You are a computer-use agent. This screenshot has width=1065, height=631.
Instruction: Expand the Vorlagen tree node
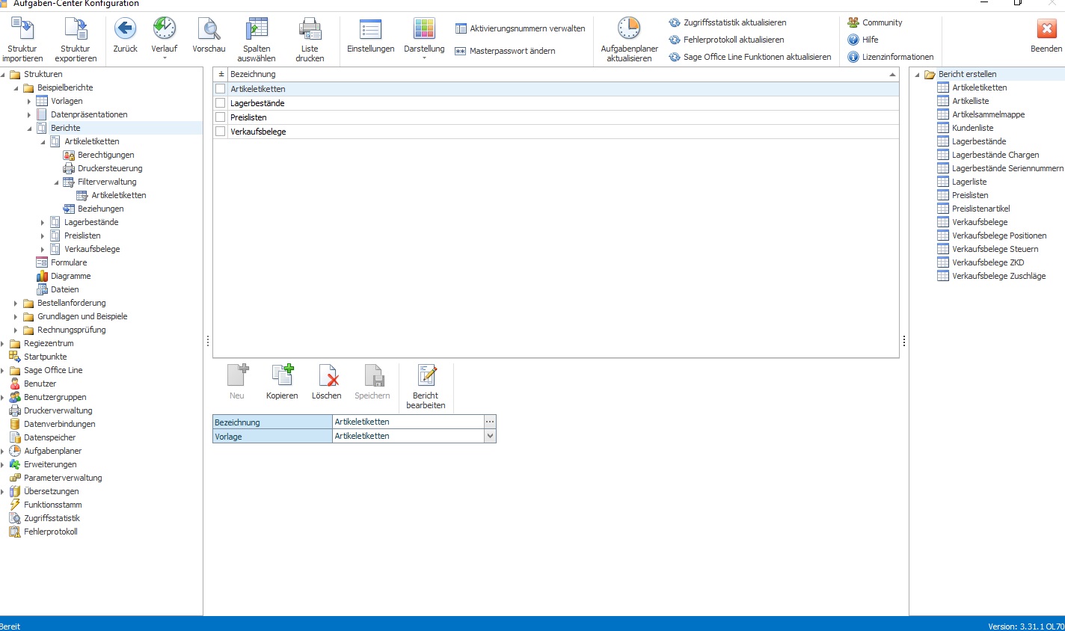(29, 101)
